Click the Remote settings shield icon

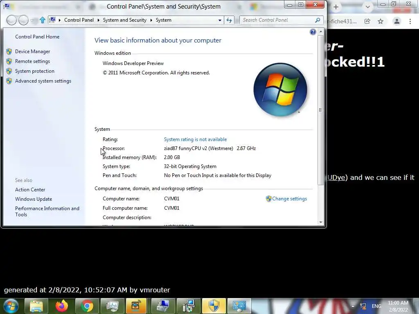(x=9, y=61)
